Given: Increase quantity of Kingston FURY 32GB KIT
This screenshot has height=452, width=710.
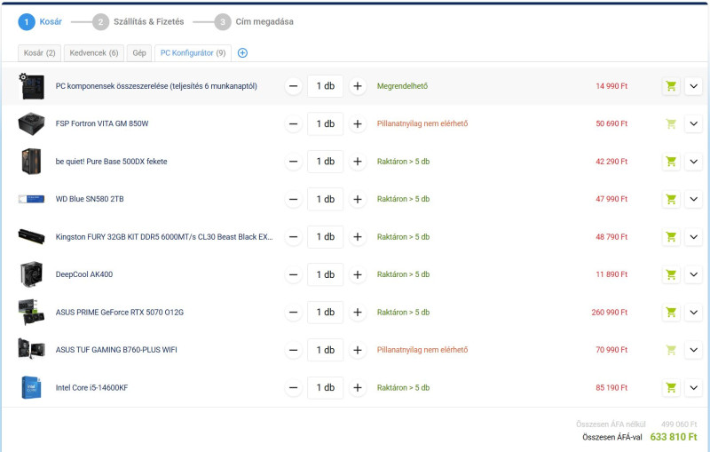Looking at the screenshot, I should click(358, 237).
